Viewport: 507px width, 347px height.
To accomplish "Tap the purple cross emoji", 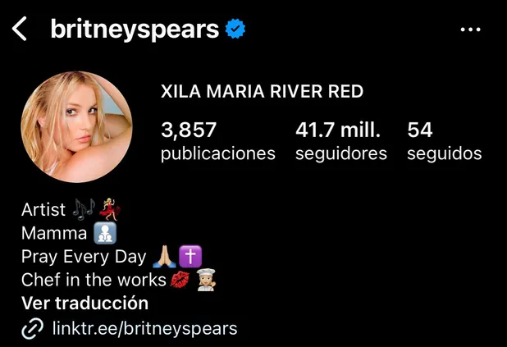I will click(190, 257).
